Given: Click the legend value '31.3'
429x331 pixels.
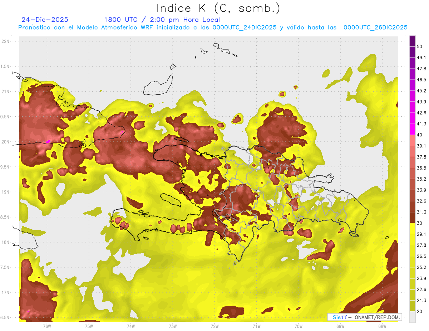Looking at the screenshot, I should 421,212.
